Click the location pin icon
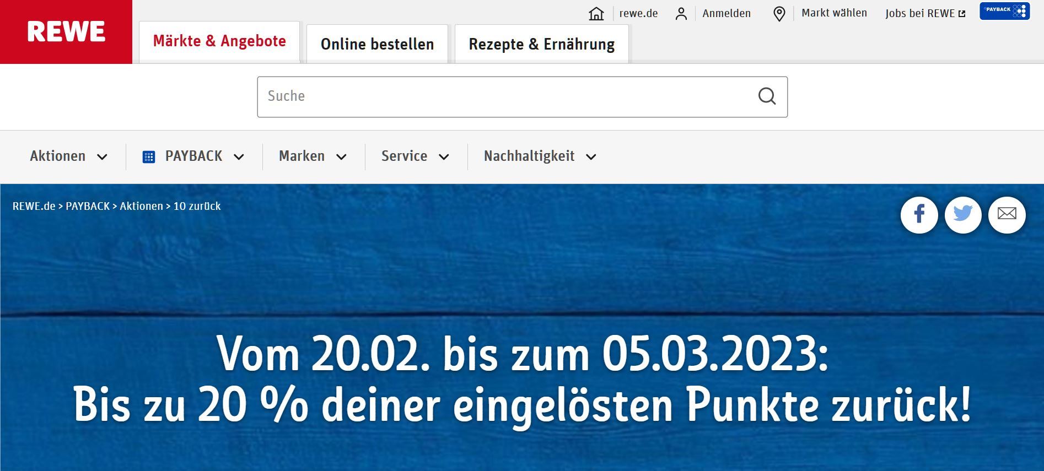The height and width of the screenshot is (471, 1044). [x=779, y=14]
